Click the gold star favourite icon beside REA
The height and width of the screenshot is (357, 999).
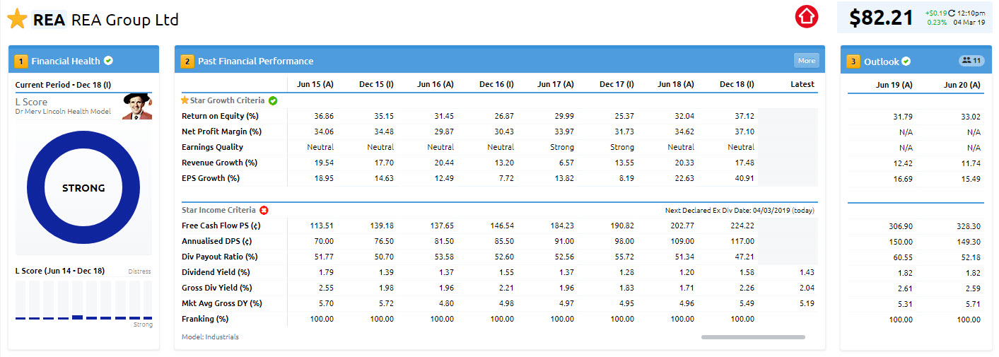coord(17,19)
